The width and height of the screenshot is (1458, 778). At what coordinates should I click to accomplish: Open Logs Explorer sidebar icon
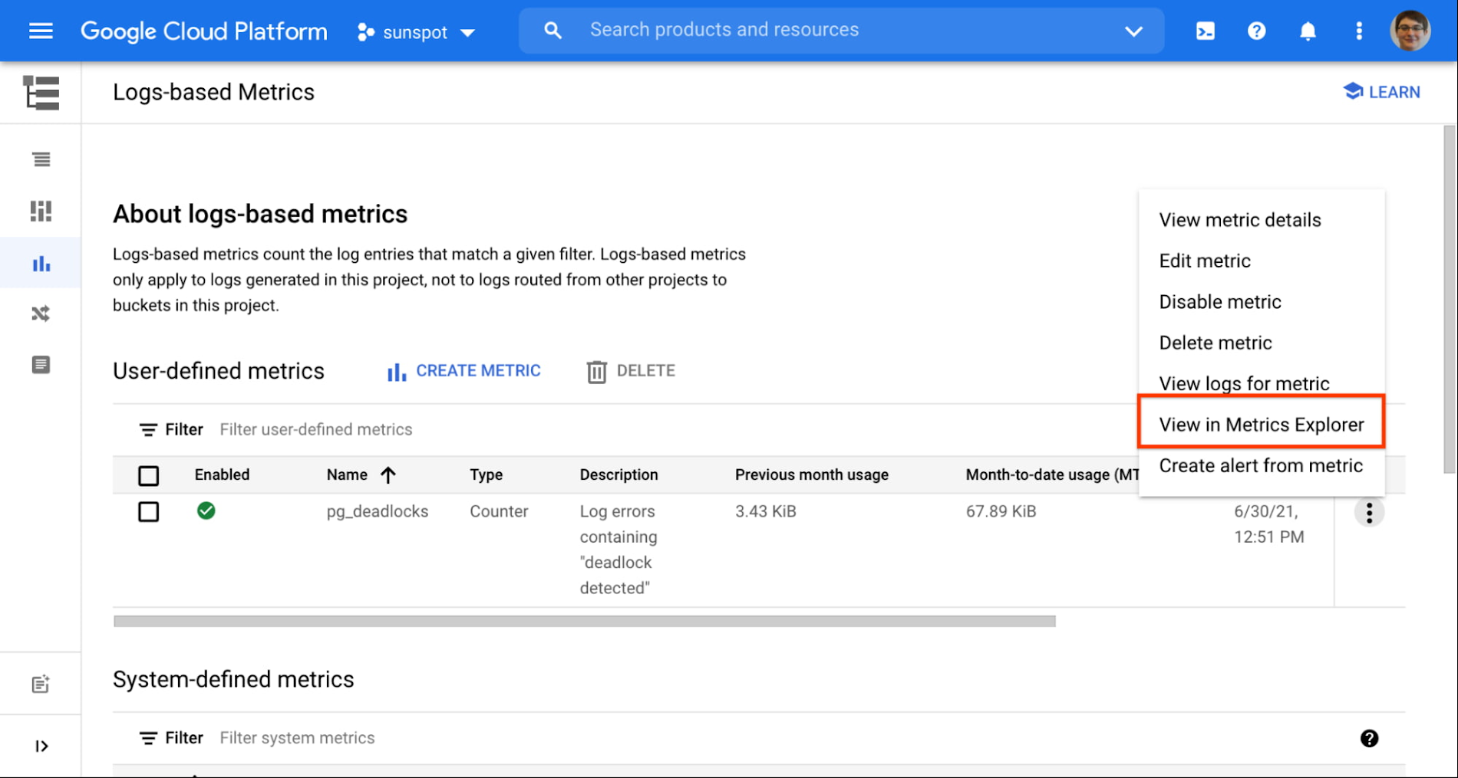[x=41, y=159]
